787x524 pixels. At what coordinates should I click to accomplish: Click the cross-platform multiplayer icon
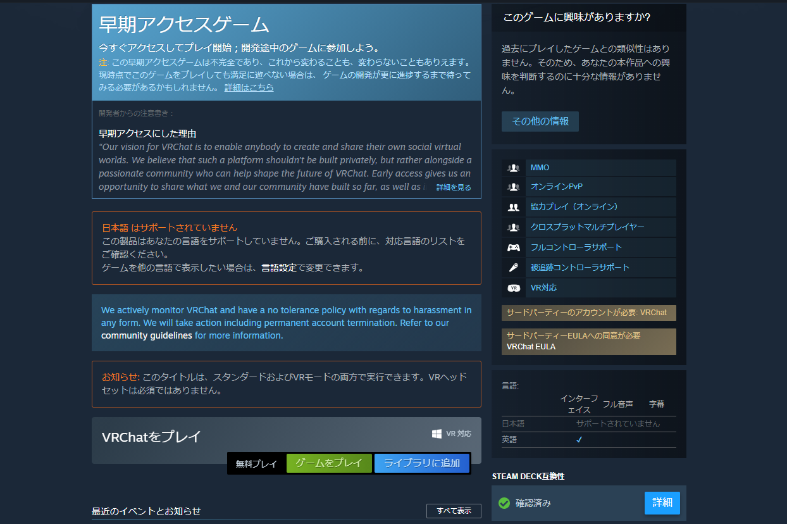[x=512, y=227]
